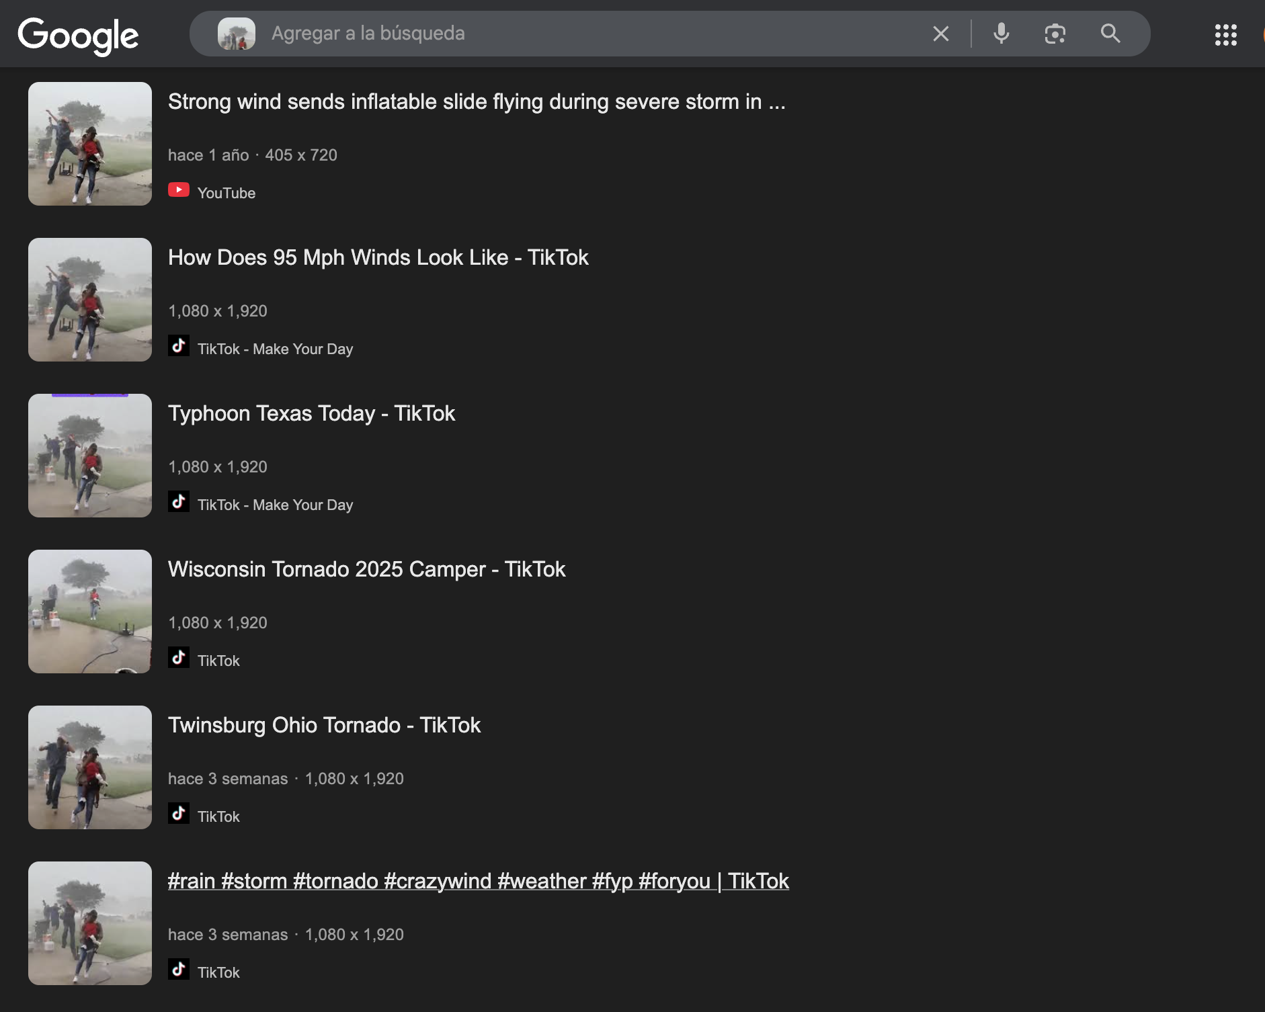Click thumbnail of inflatable slide YouTube result
This screenshot has height=1012, width=1265.
point(90,144)
